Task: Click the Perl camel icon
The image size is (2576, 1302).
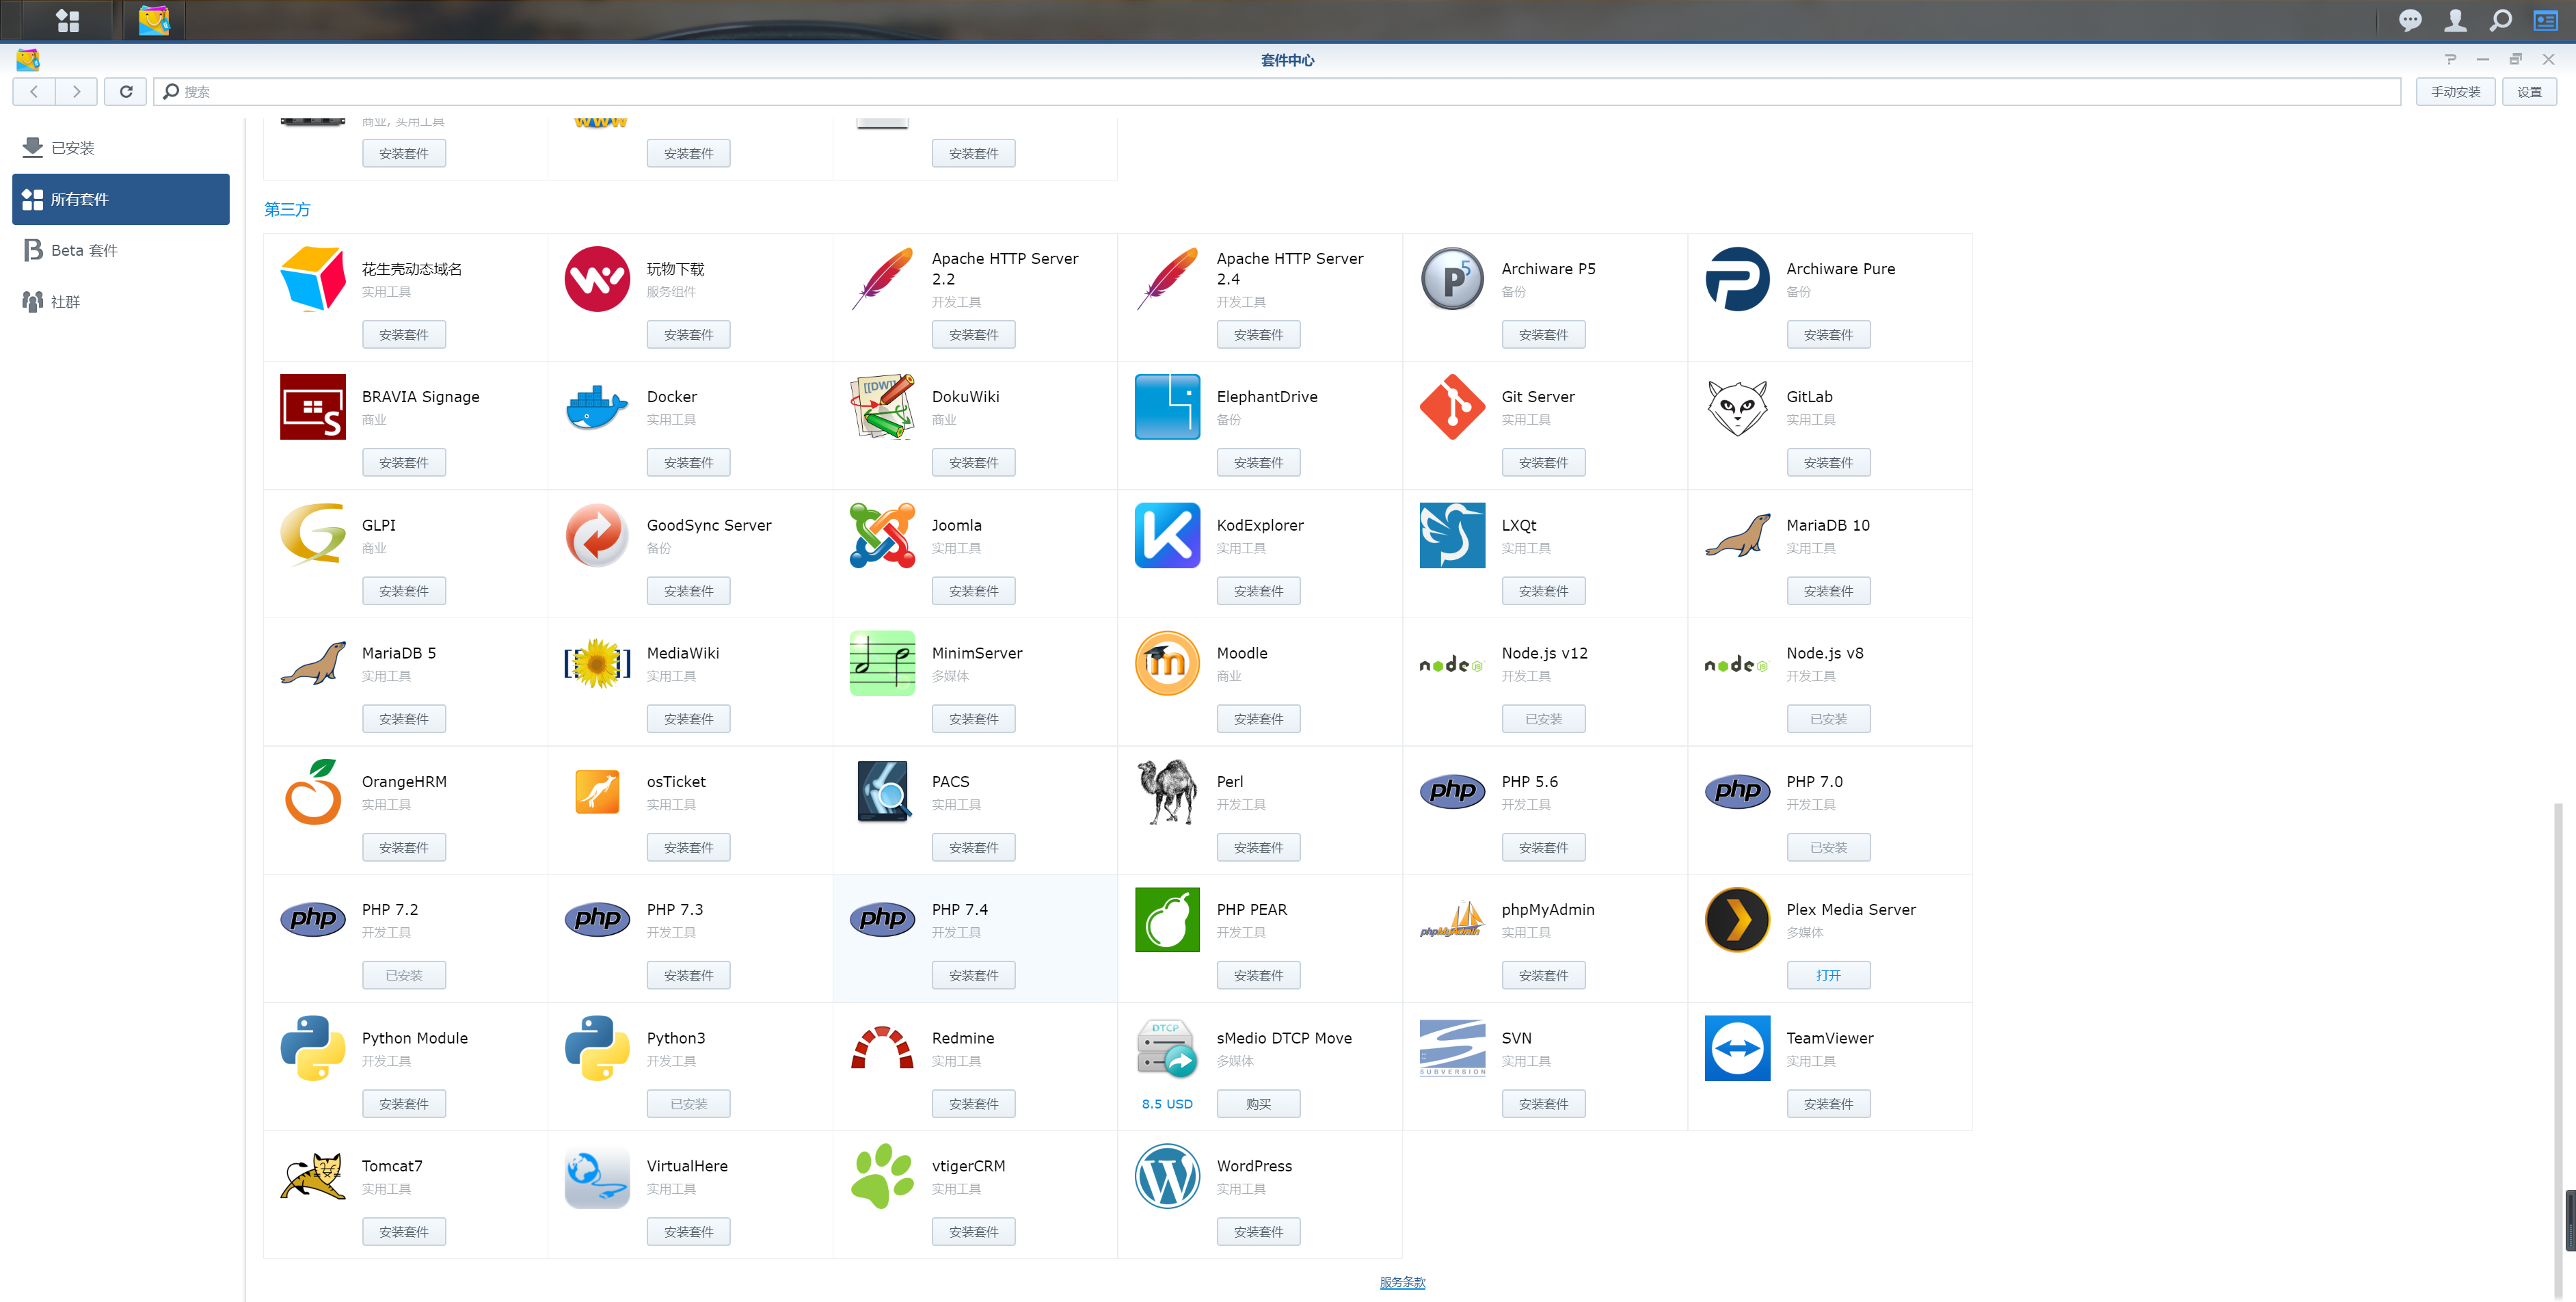Action: [x=1167, y=791]
